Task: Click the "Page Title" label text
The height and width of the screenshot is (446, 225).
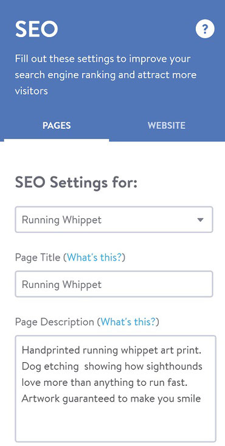Action: pyautogui.click(x=38, y=258)
